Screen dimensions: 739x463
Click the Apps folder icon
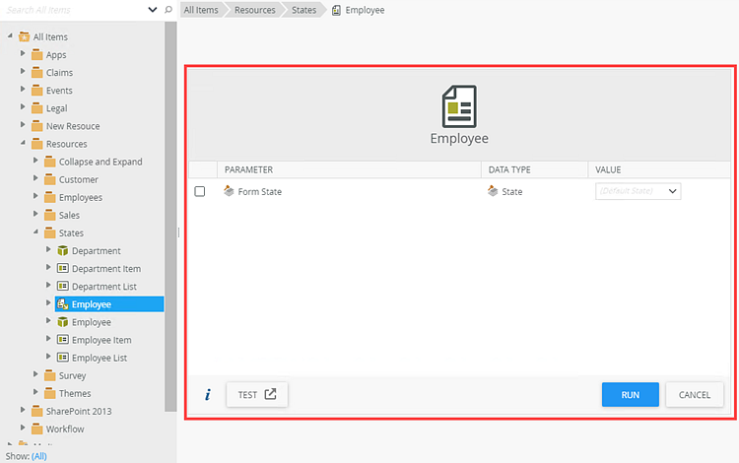coord(36,54)
